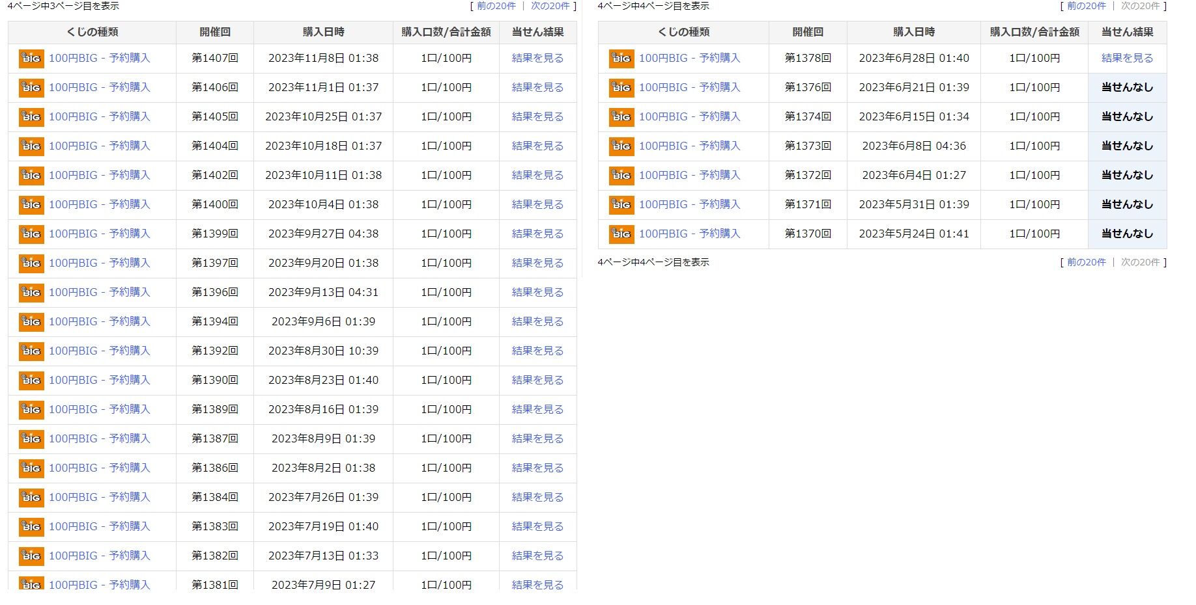The image size is (1196, 605).
Task: Click the 購入日時 header in page 3 table
Action: point(324,32)
